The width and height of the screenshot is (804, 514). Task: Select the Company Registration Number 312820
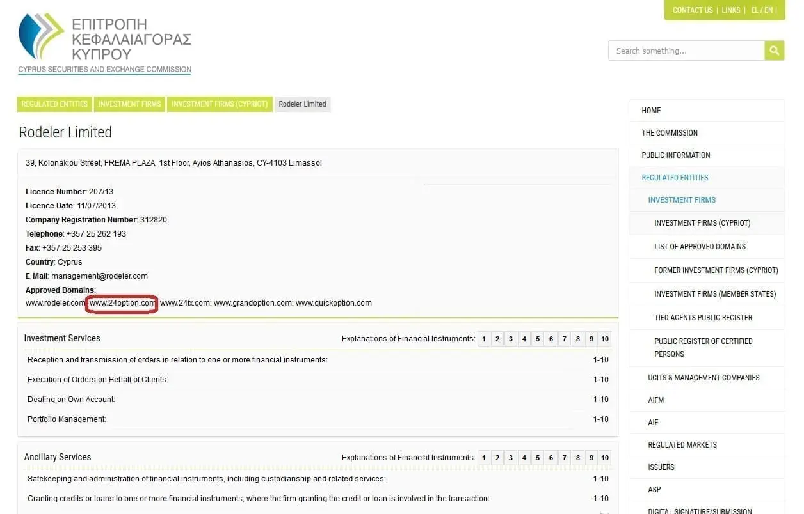coord(154,220)
